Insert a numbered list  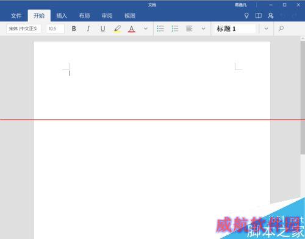pos(175,29)
